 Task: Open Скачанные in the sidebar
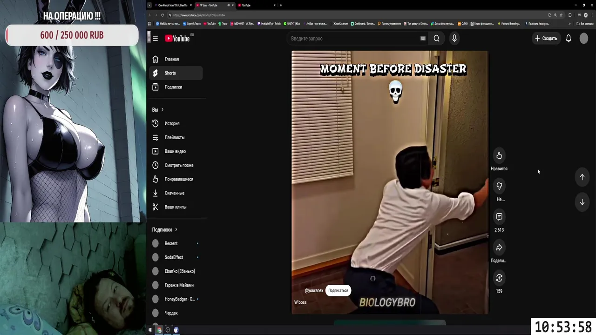pyautogui.click(x=176, y=194)
